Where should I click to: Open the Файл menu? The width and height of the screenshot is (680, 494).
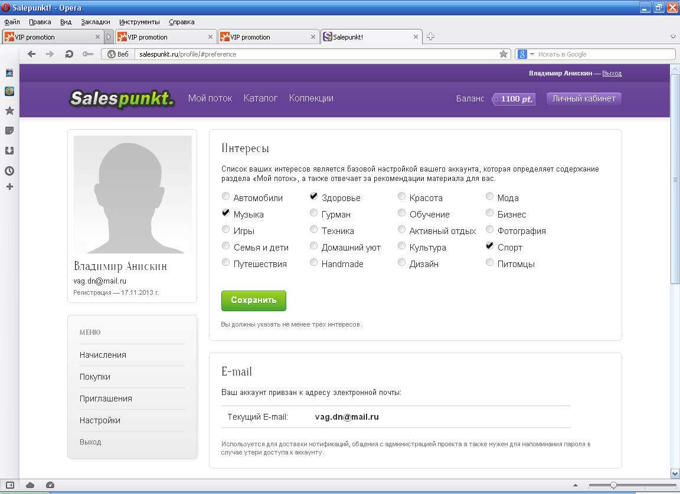(12, 22)
